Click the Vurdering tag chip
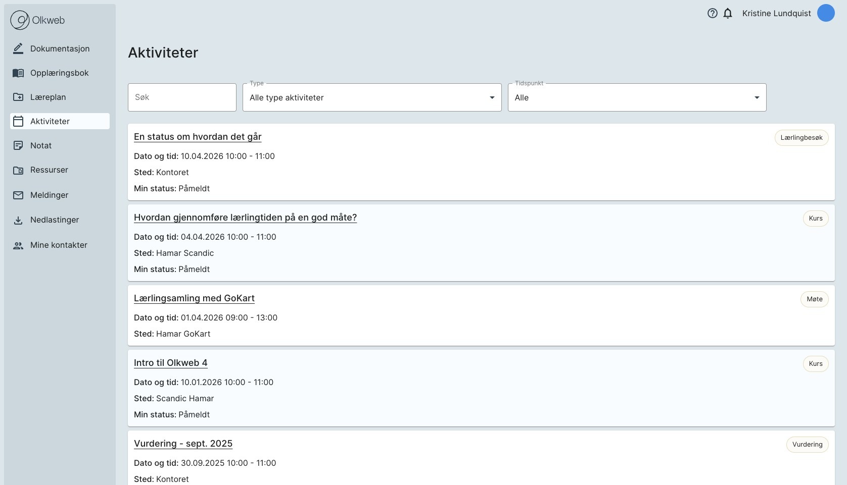This screenshot has height=485, width=847. (807, 445)
